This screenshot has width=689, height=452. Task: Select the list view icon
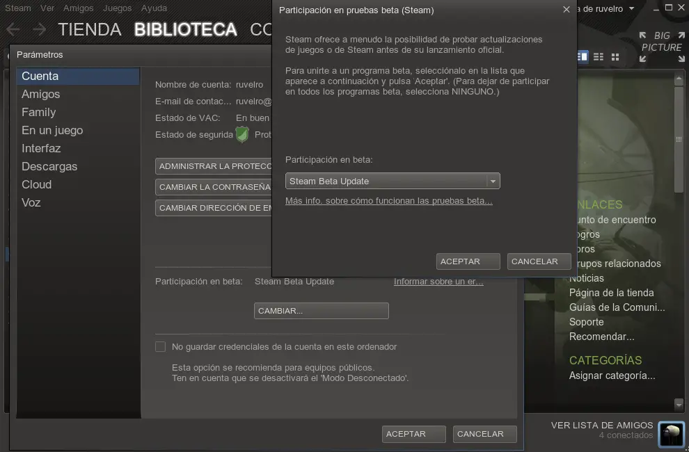point(598,56)
